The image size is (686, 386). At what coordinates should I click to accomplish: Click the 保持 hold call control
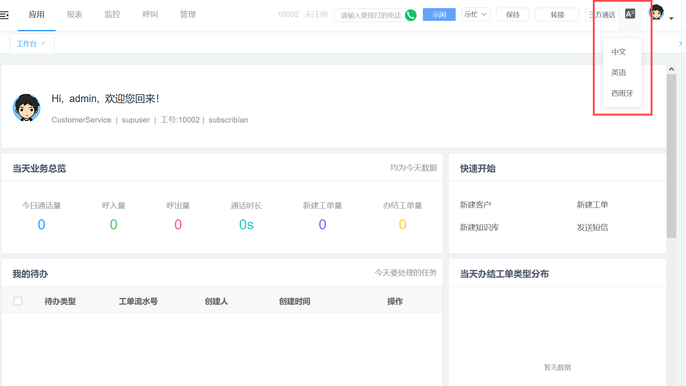(512, 14)
